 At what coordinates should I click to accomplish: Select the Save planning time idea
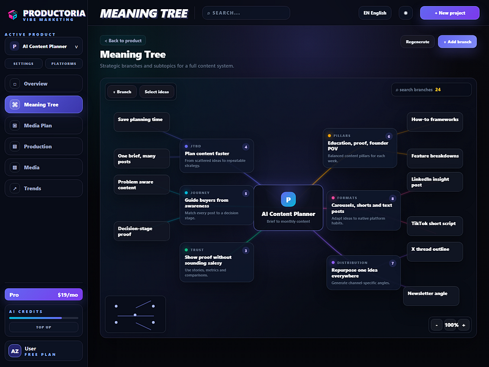click(142, 122)
